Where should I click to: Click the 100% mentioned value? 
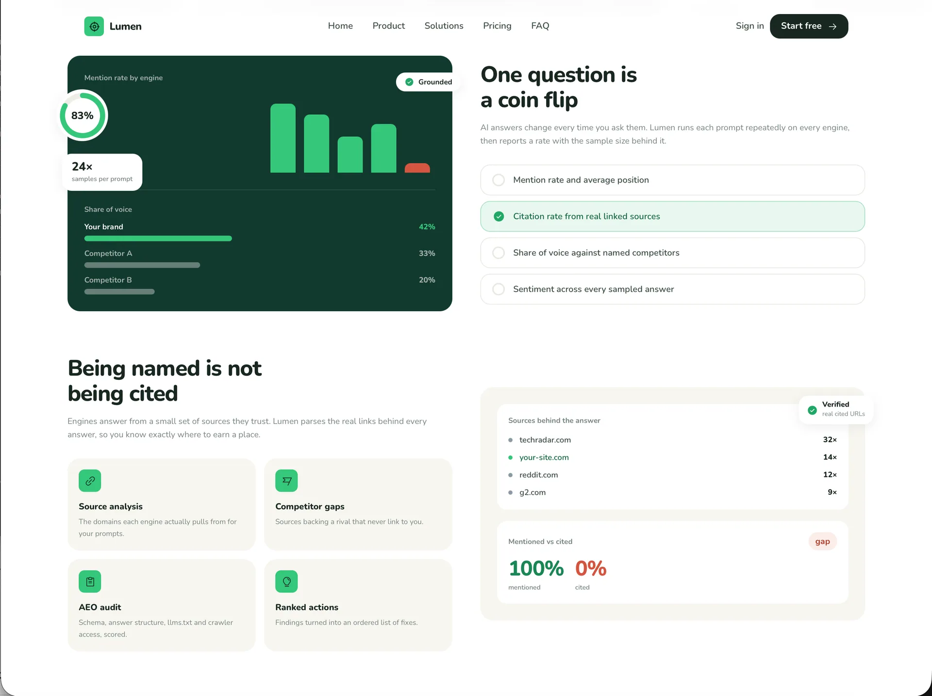pyautogui.click(x=536, y=569)
